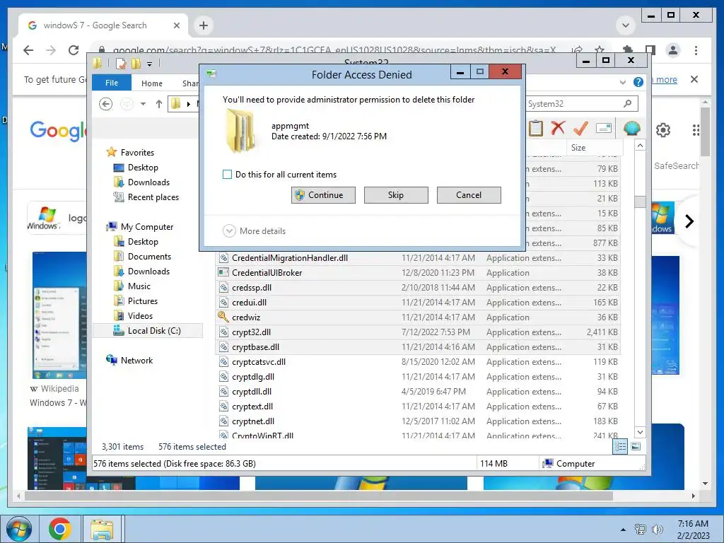The height and width of the screenshot is (543, 724).
Task: Click the Chrome taskbar icon
Action: [59, 529]
